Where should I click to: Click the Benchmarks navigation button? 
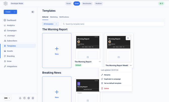click(x=87, y=4)
